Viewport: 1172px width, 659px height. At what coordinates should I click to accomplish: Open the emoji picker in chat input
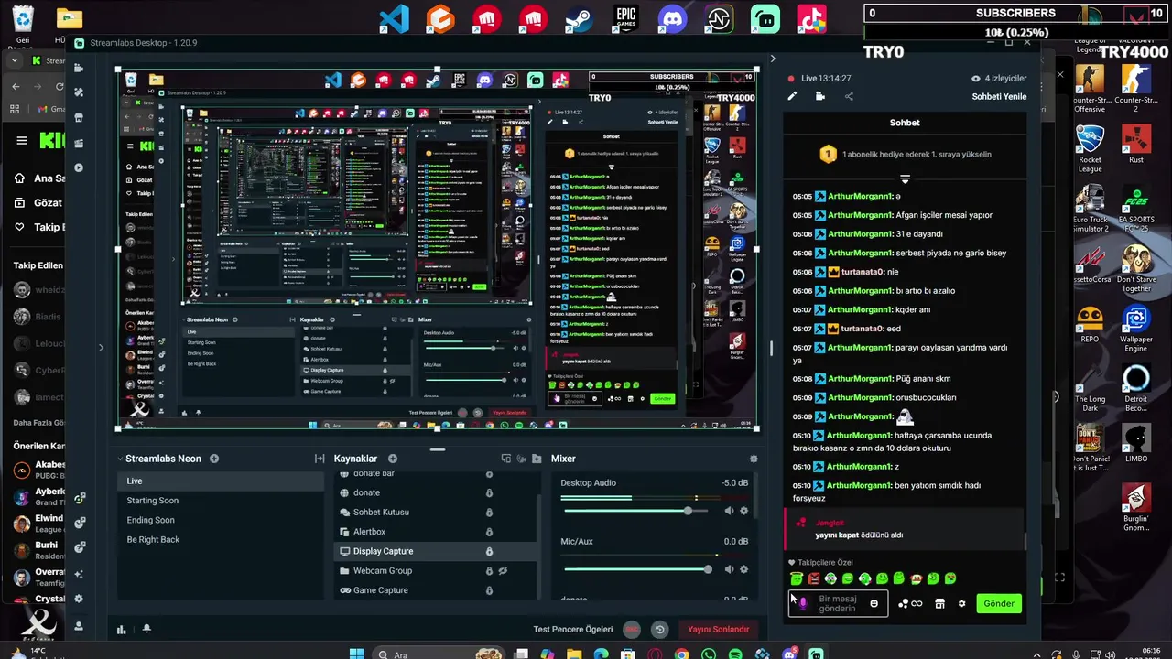[x=874, y=603]
